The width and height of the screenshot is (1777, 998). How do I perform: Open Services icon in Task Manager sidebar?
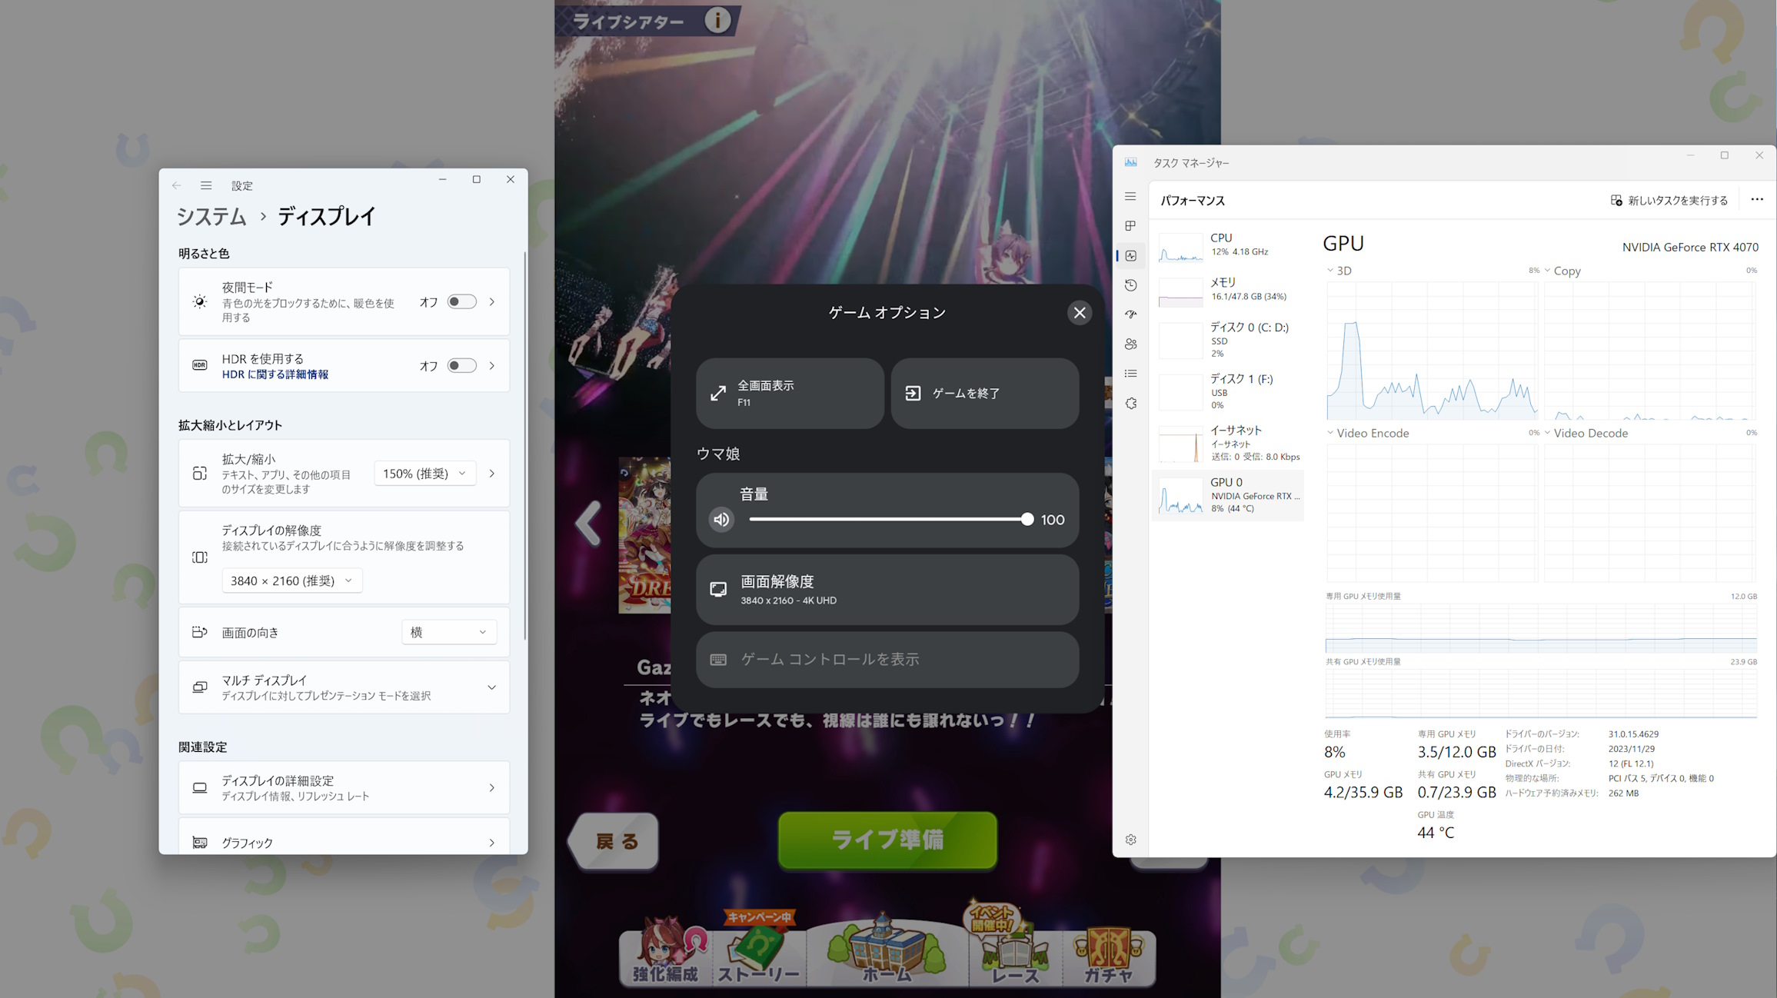1130,404
